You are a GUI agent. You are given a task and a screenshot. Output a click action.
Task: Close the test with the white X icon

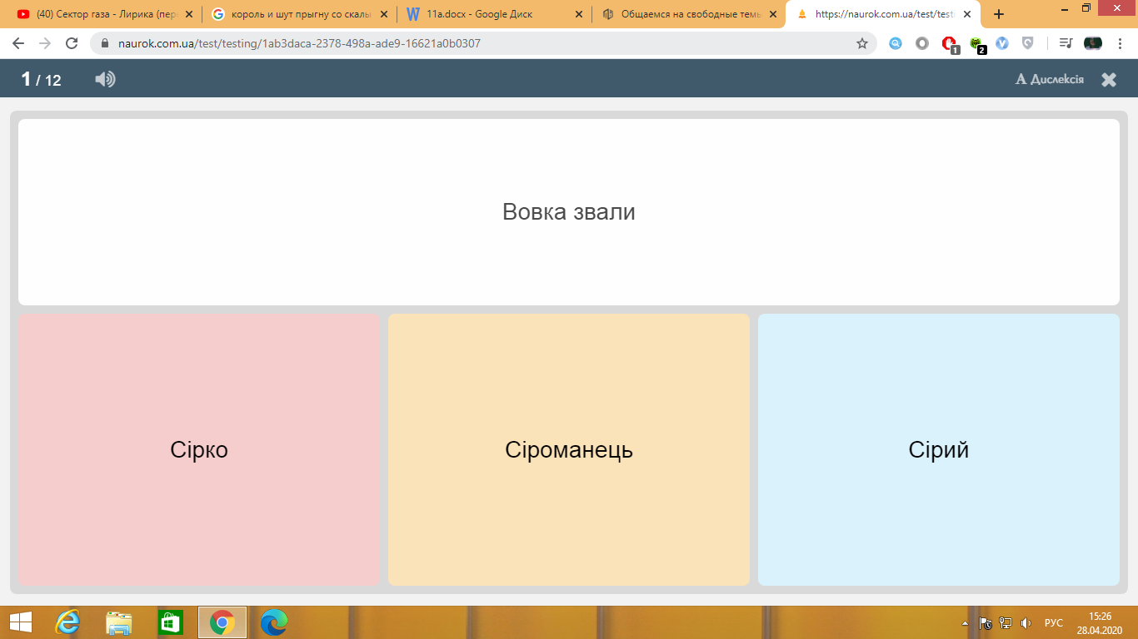click(x=1109, y=79)
